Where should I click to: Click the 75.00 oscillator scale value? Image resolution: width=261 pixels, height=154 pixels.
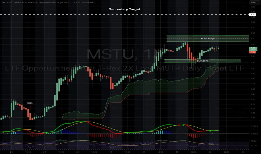click(253, 141)
